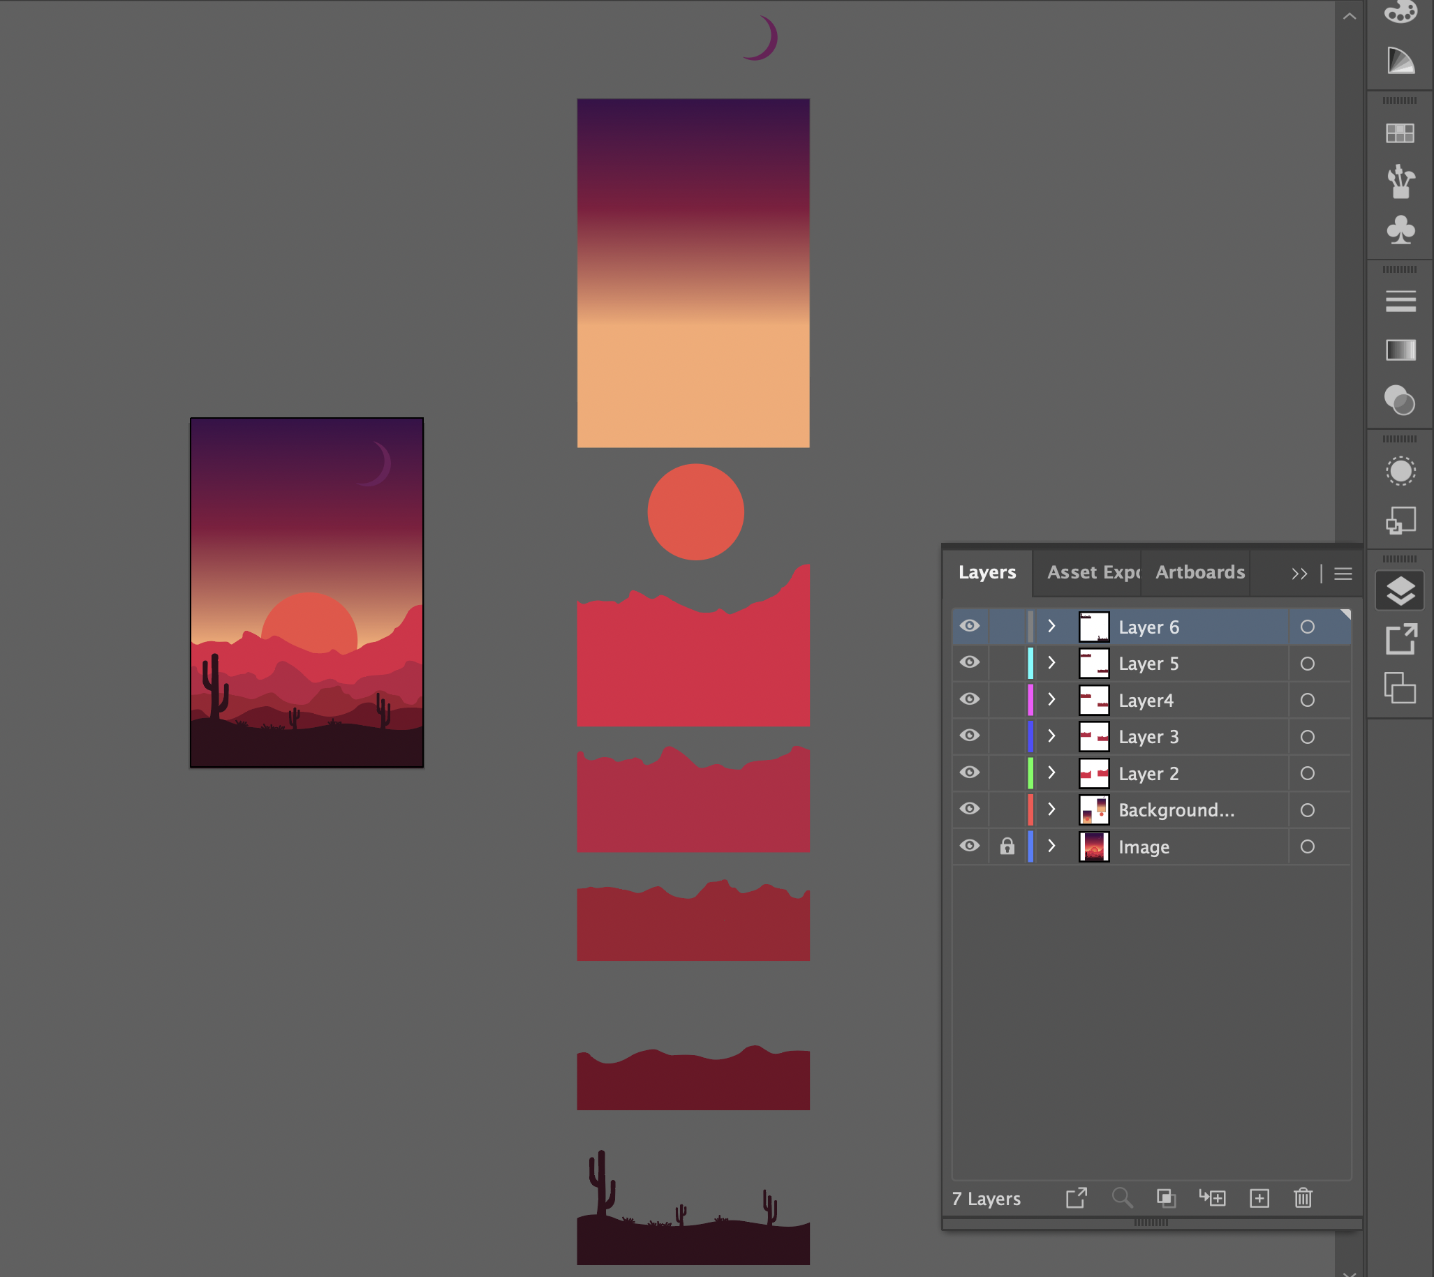Open the Stroke panel icon
The image size is (1434, 1277).
pyautogui.click(x=1400, y=301)
